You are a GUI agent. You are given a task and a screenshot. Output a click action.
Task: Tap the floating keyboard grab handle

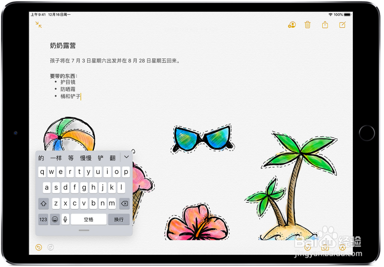pos(84,230)
